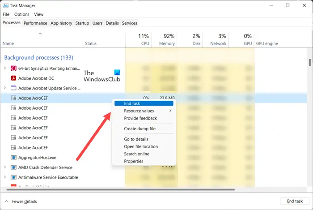313x210 pixels.
Task: Select the Processes tab
Action: 11,23
